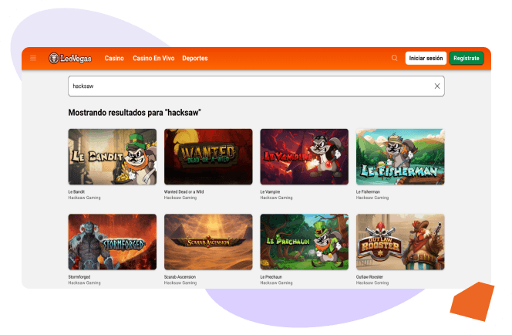Click the Iniciar sesión button

click(426, 58)
